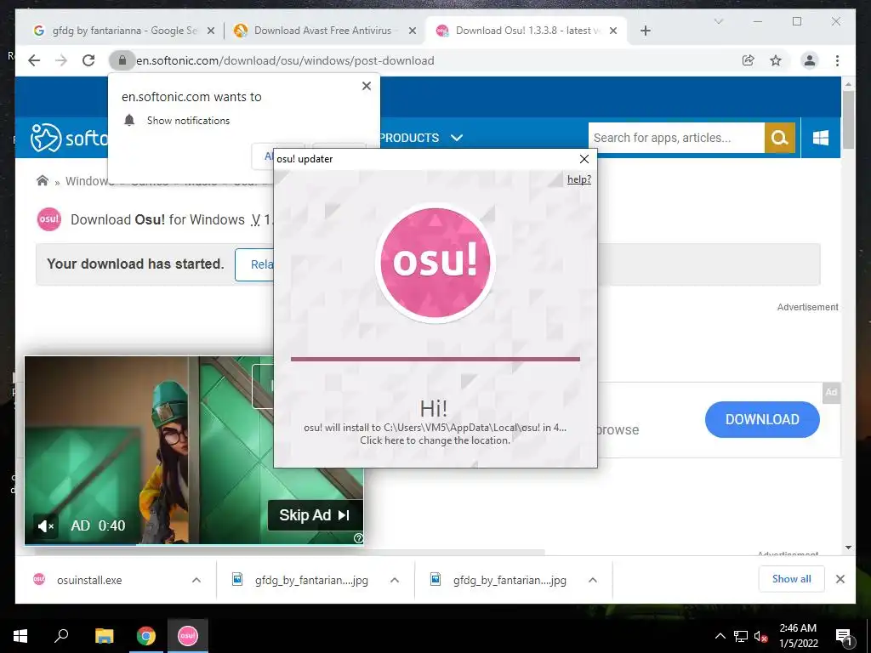
Task: Close the Avast Free Antivirus tab
Action: click(x=413, y=31)
